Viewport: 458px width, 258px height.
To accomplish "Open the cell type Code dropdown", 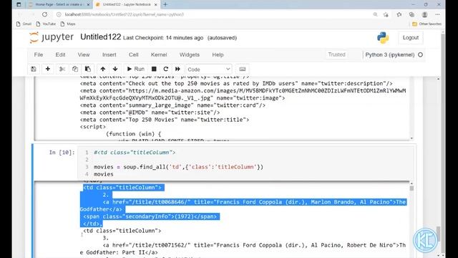I will coord(208,70).
